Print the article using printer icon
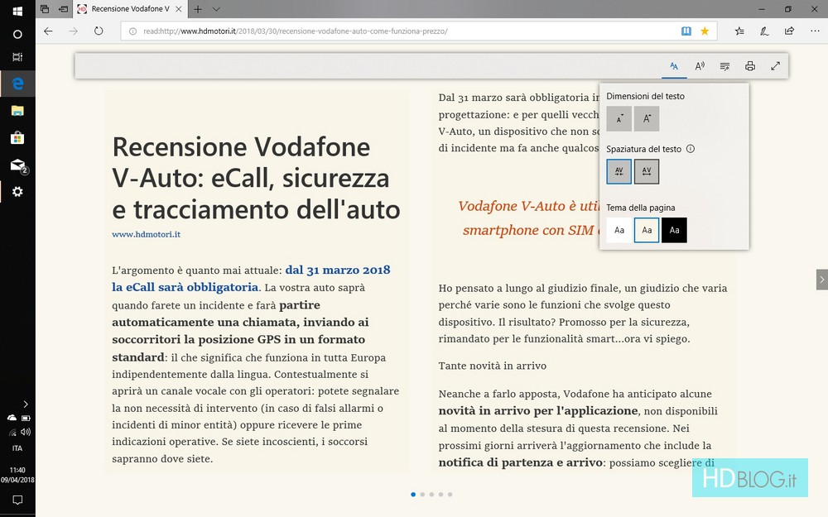The width and height of the screenshot is (828, 517). 750,66
